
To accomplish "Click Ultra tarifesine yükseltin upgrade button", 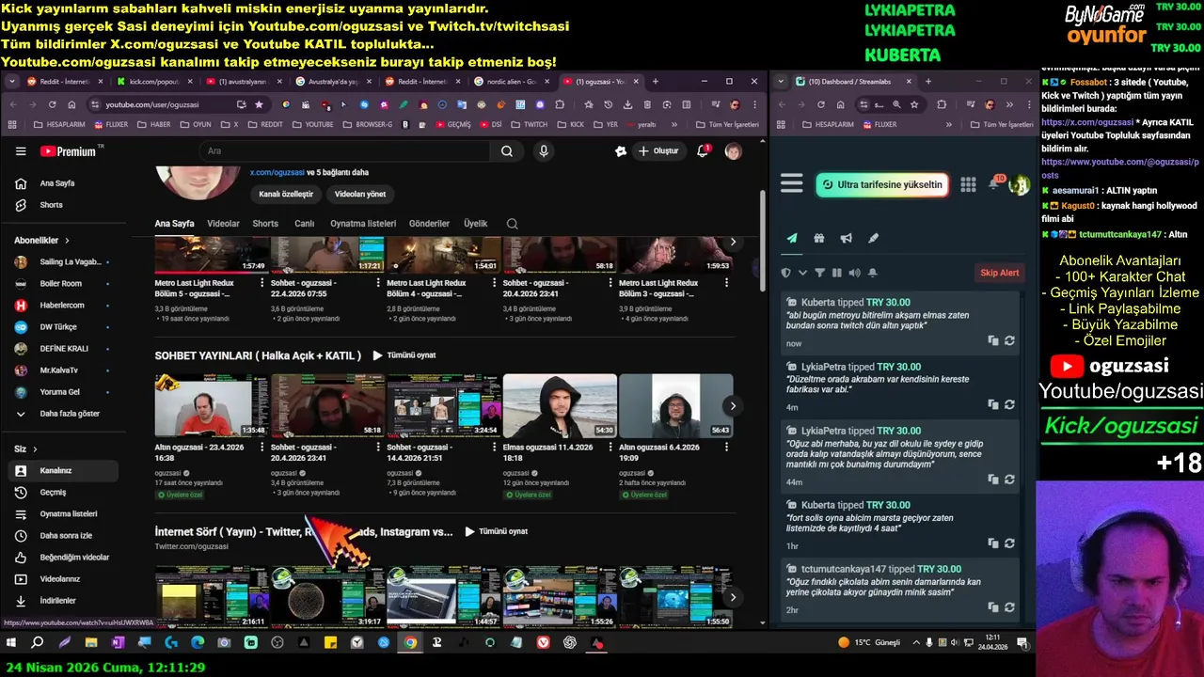I will 881,184.
